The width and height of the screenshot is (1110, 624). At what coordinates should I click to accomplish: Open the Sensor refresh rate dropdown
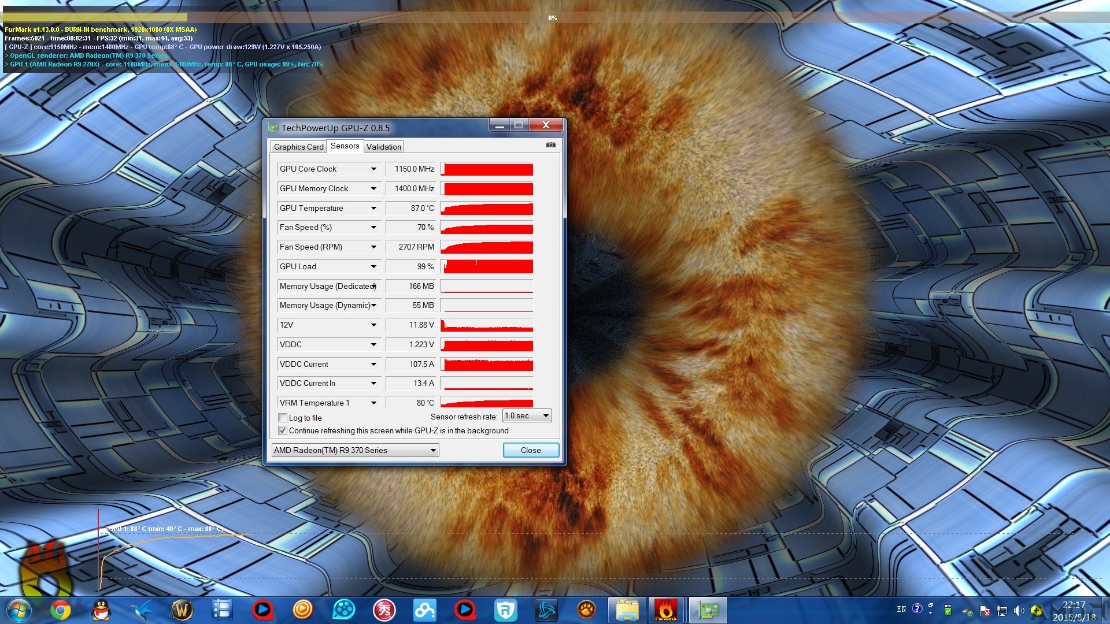(x=527, y=415)
